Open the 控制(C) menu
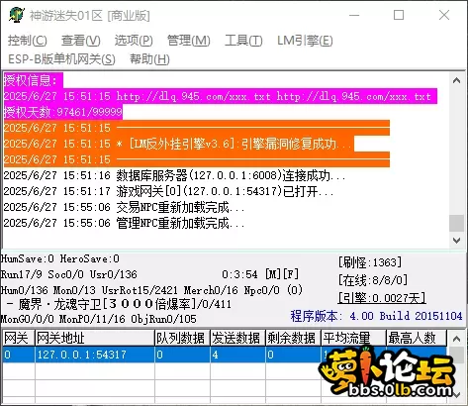 28,41
